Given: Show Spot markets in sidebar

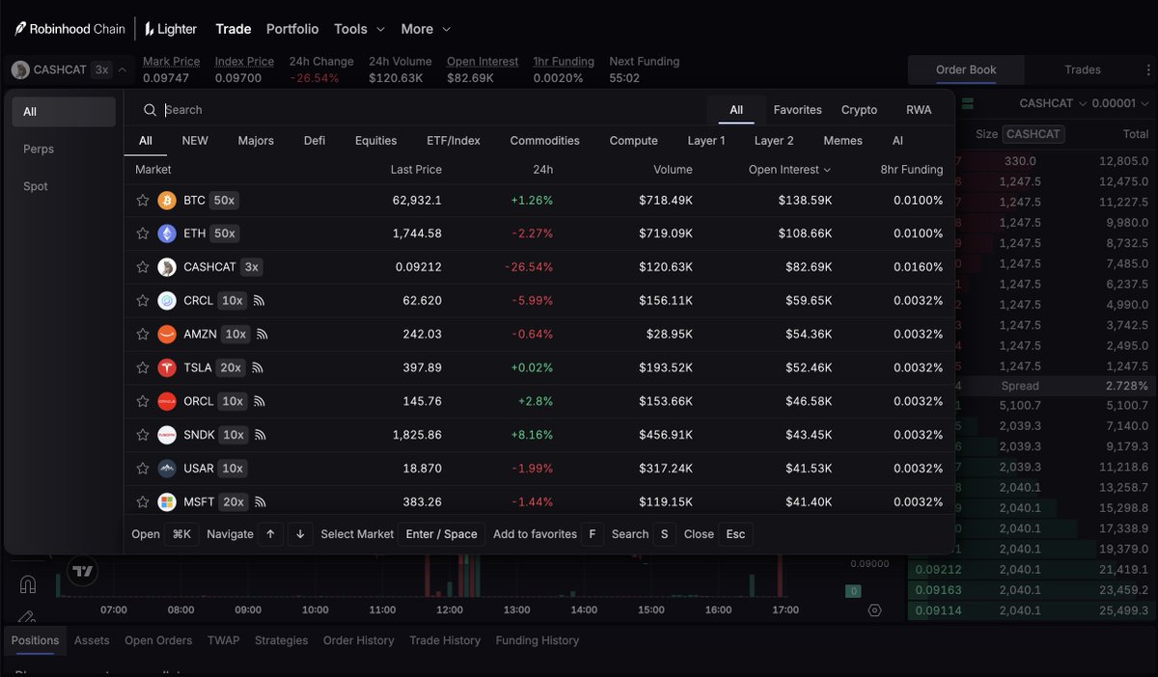Looking at the screenshot, I should (x=64, y=186).
